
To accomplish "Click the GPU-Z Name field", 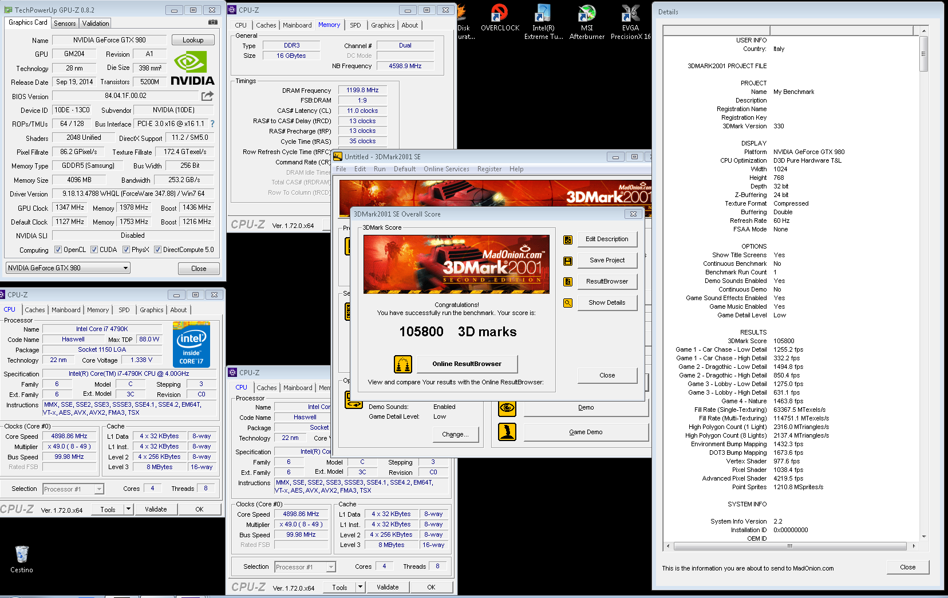I will click(x=109, y=40).
